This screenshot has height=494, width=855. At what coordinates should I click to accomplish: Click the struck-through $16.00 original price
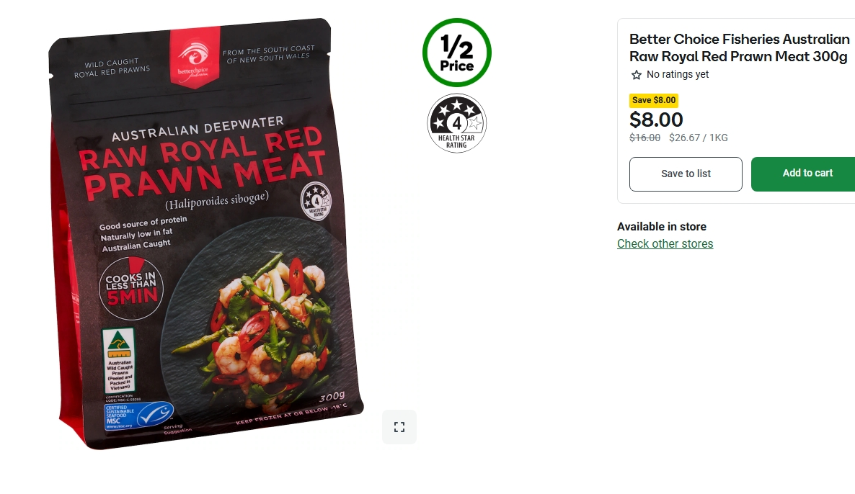[x=644, y=138]
